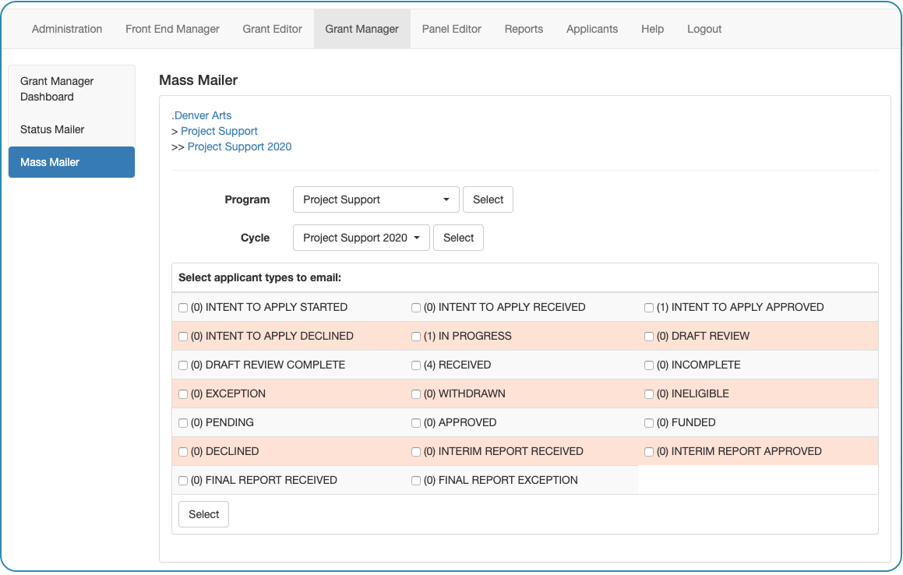Check the INELIGIBLE checkbox
The height and width of the screenshot is (575, 903).
(x=649, y=394)
